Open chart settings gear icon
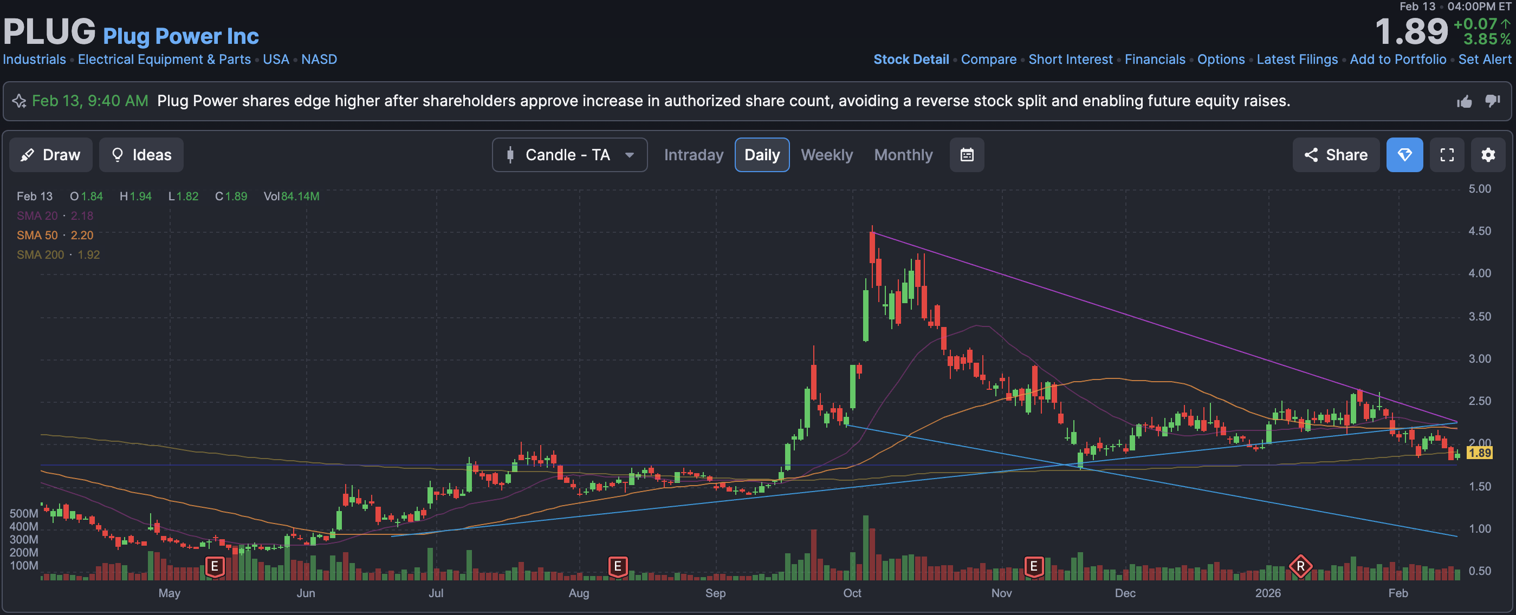1516x615 pixels. [1488, 155]
